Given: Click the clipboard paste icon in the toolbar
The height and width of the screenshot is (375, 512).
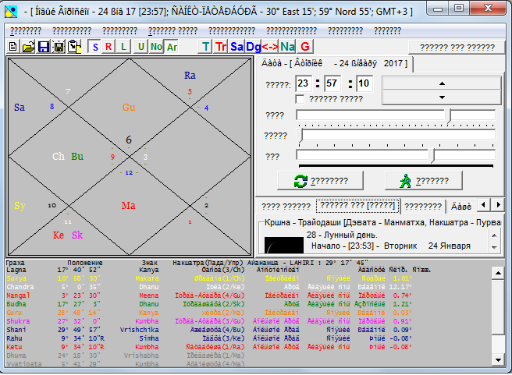Looking at the screenshot, I should (x=74, y=47).
